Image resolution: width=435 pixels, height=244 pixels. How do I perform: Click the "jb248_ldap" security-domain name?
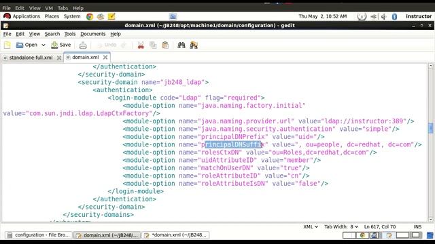click(183, 82)
